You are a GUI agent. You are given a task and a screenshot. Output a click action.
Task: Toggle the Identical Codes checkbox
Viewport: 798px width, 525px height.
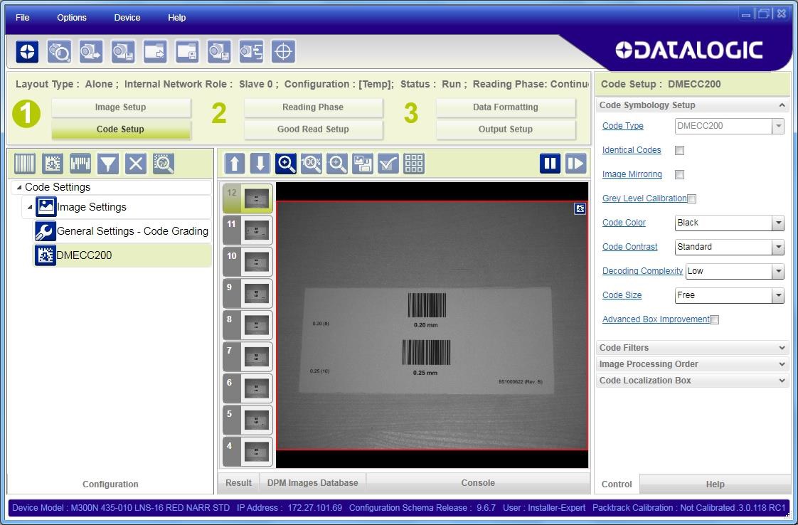tap(679, 150)
